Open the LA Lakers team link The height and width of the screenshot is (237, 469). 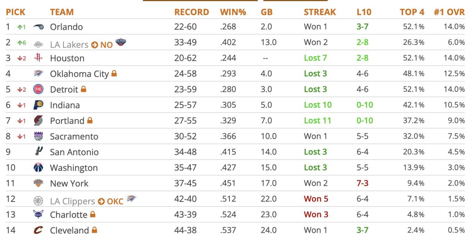click(x=69, y=45)
